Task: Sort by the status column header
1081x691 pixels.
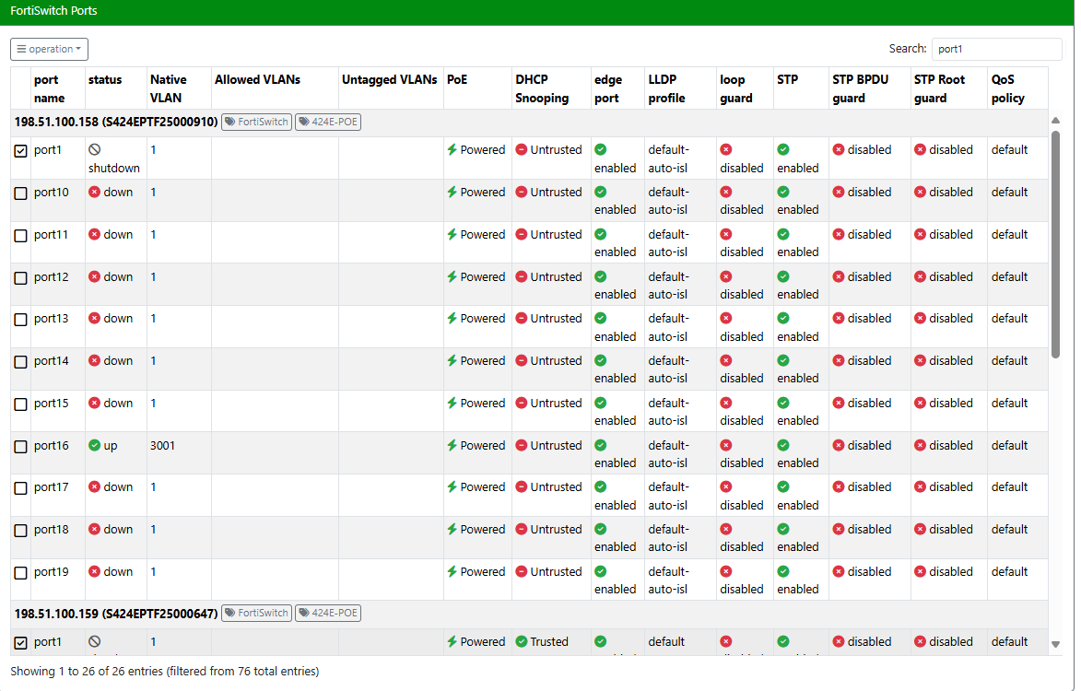Action: pos(105,80)
